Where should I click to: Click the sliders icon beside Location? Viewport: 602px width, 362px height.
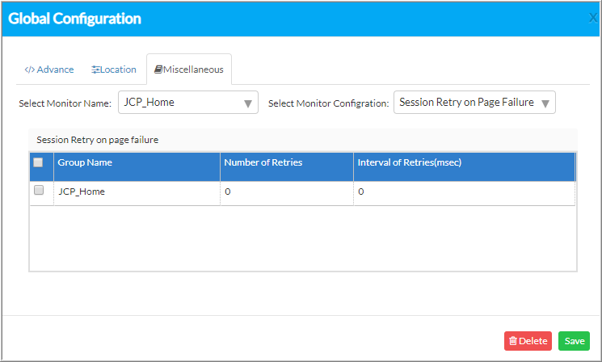tap(95, 69)
